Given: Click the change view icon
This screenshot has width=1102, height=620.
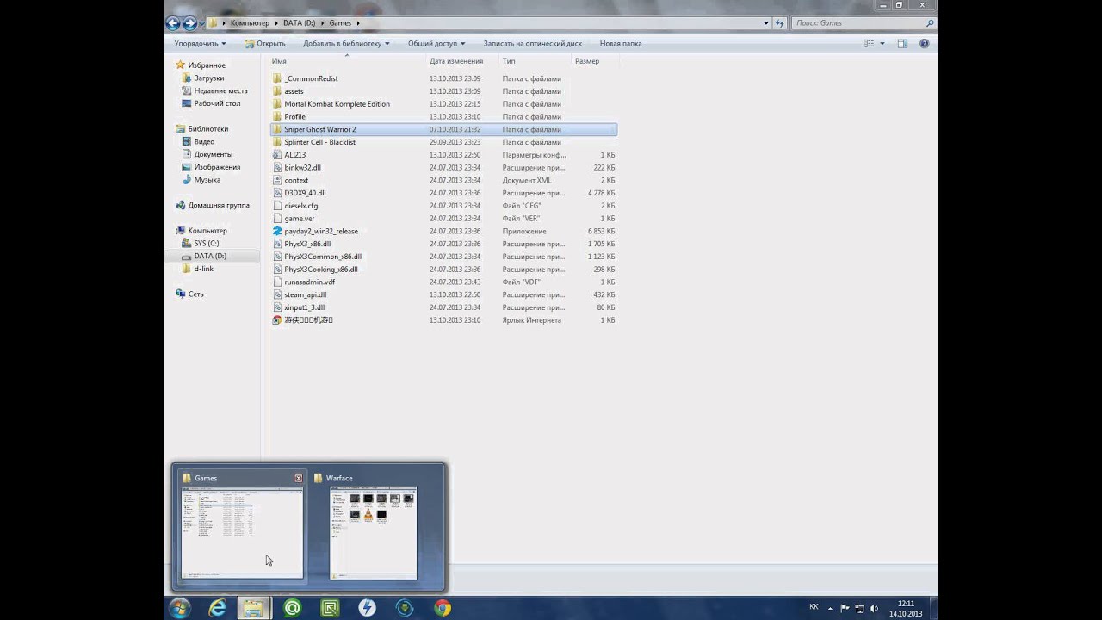Looking at the screenshot, I should tap(869, 43).
